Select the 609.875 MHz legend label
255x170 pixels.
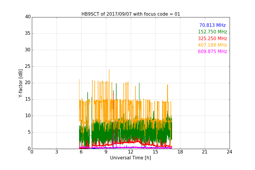pyautogui.click(x=212, y=51)
